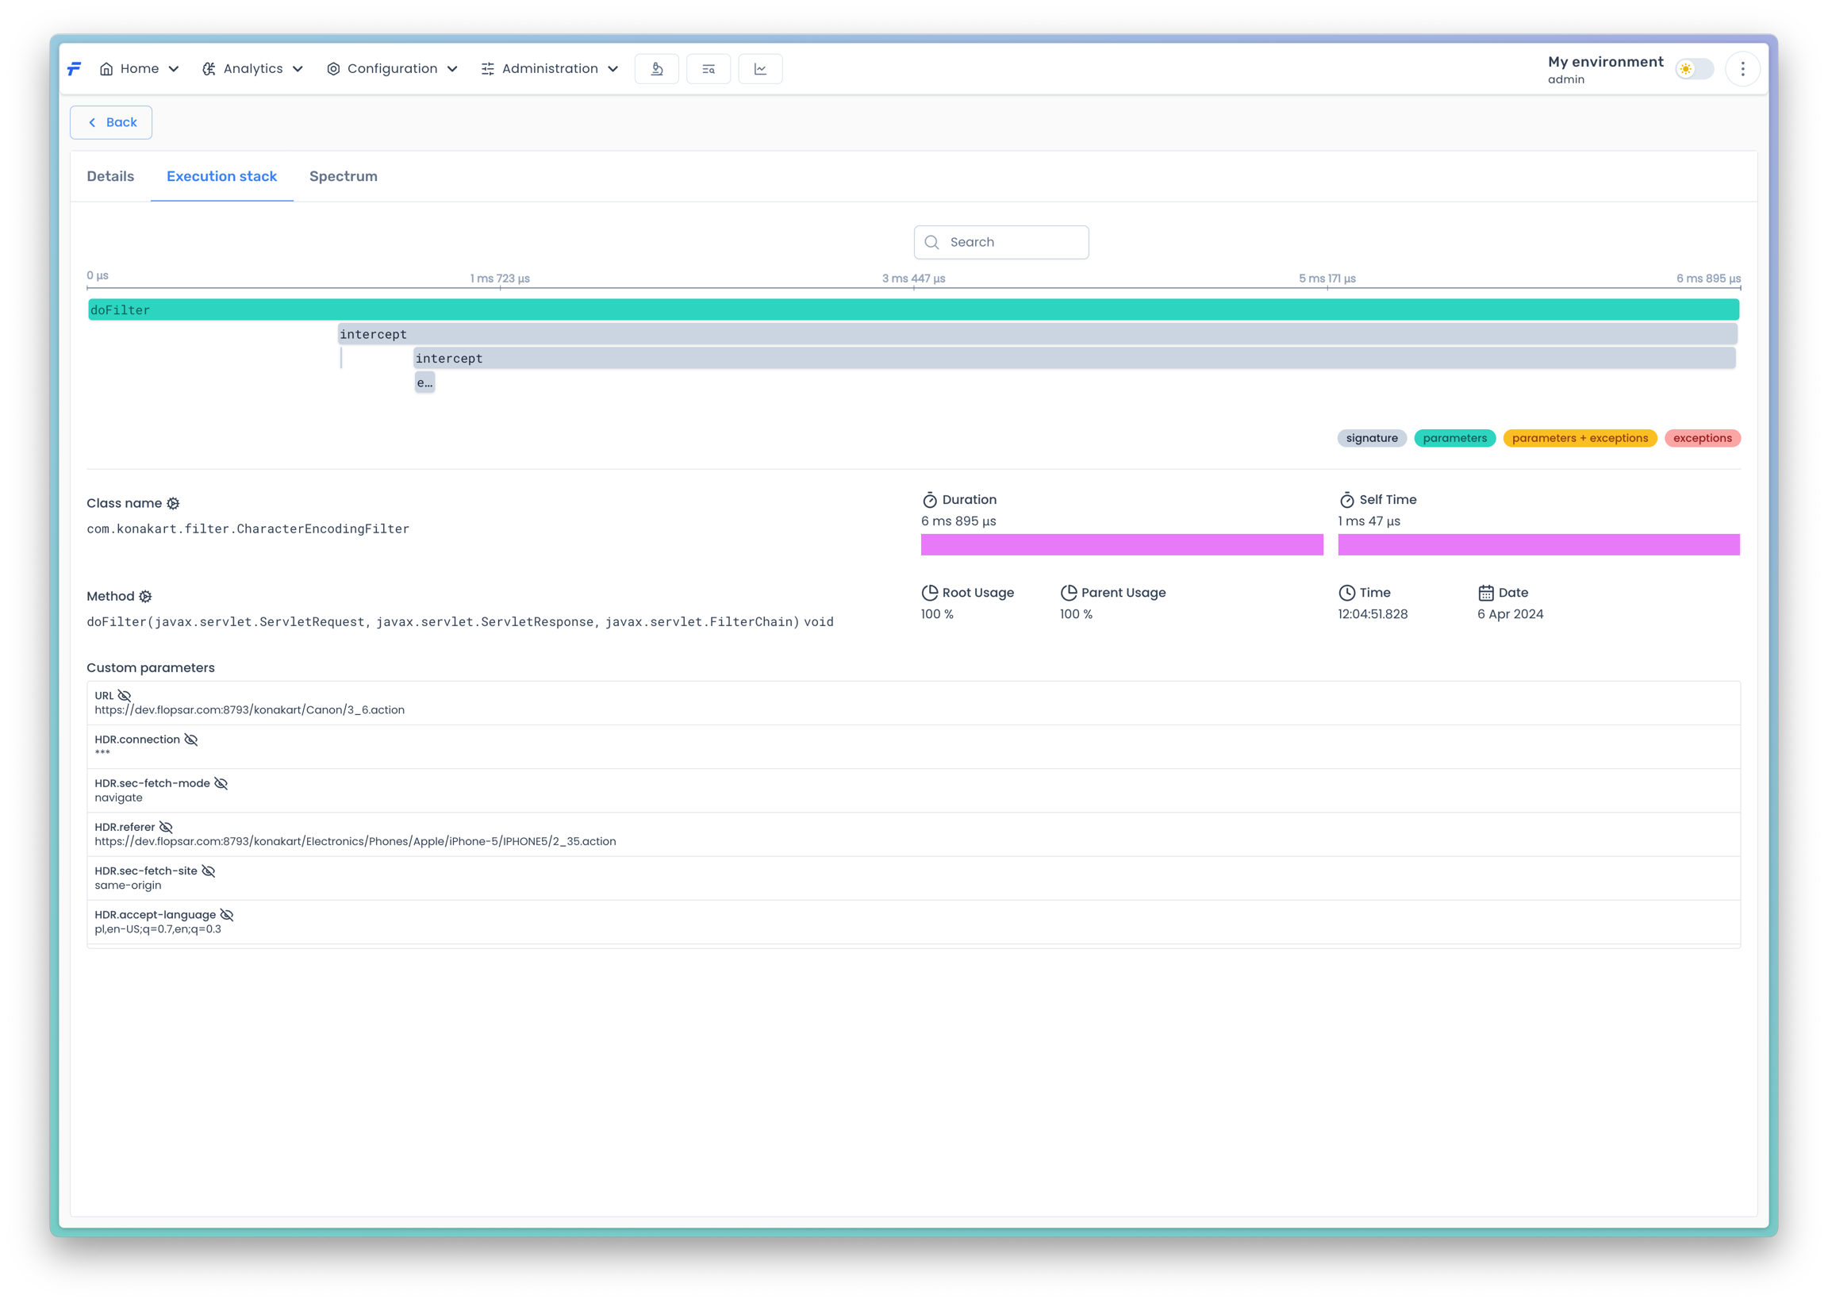This screenshot has width=1828, height=1303.
Task: Click gear icon next to Class name
Action: tap(173, 504)
